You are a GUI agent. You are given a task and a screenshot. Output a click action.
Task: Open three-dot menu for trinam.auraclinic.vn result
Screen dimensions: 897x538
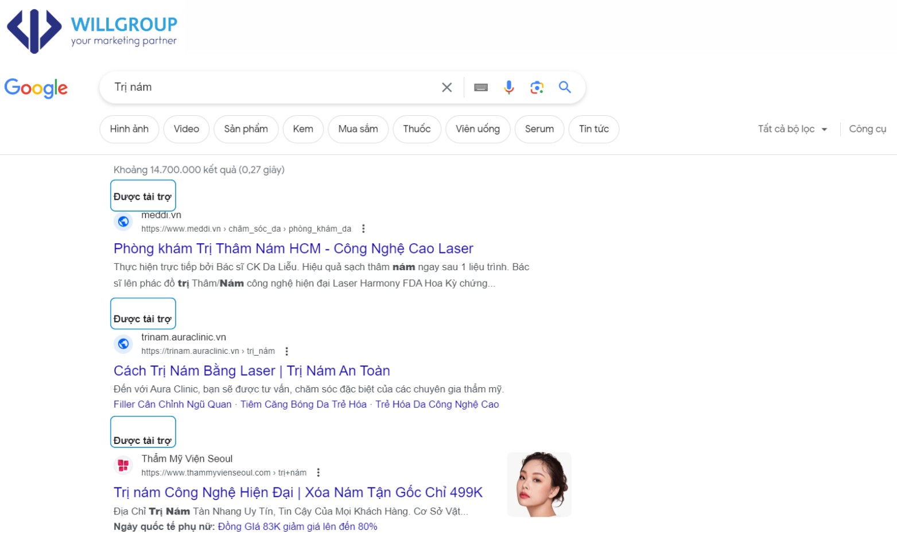286,351
